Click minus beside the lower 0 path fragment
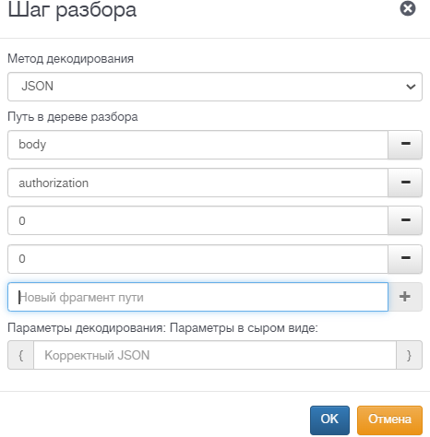The width and height of the screenshot is (430, 437). click(x=405, y=259)
